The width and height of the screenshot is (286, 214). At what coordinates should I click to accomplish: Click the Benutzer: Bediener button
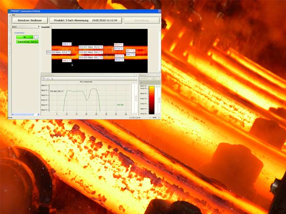(29, 21)
